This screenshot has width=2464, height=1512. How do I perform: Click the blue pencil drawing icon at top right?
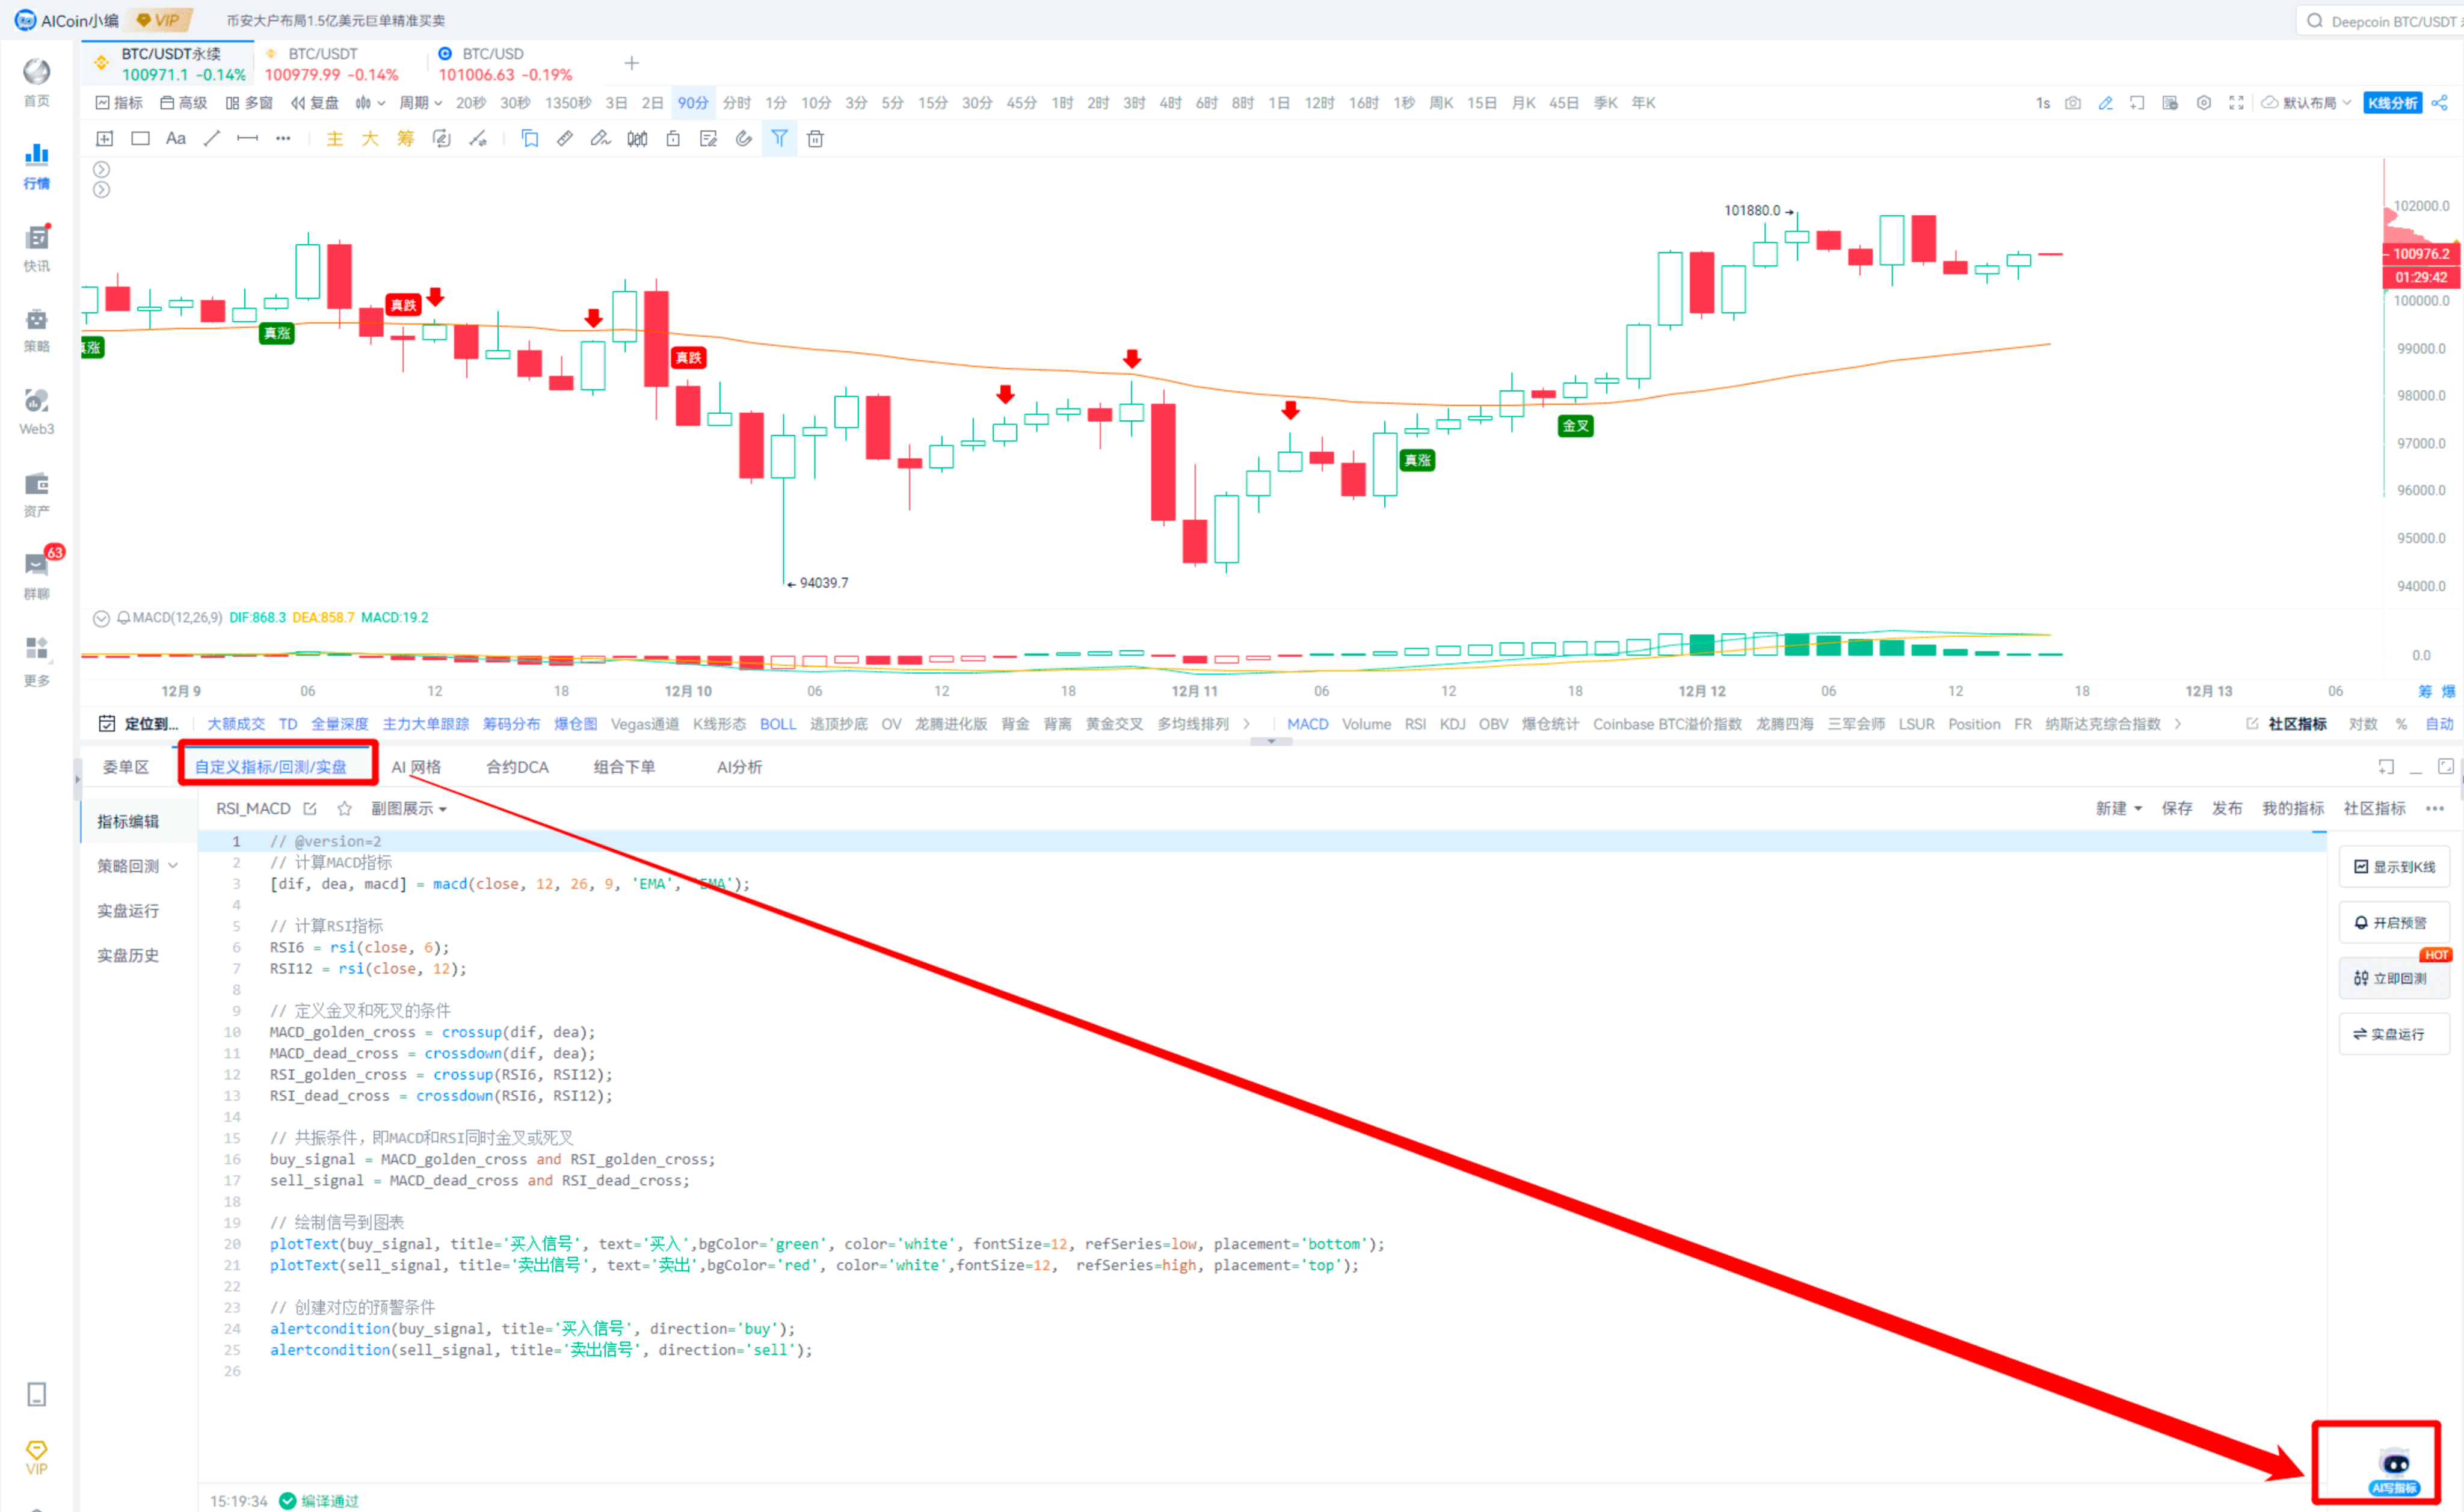(x=2105, y=103)
